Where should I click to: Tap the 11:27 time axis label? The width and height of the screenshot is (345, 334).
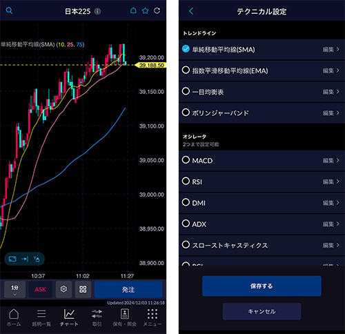point(127,276)
